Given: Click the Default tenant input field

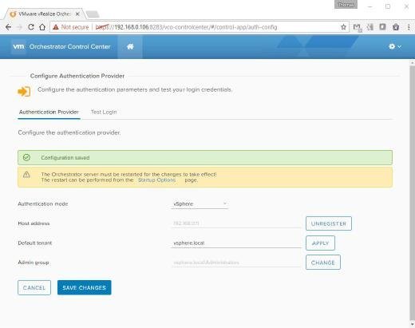Looking at the screenshot, I should [236, 243].
